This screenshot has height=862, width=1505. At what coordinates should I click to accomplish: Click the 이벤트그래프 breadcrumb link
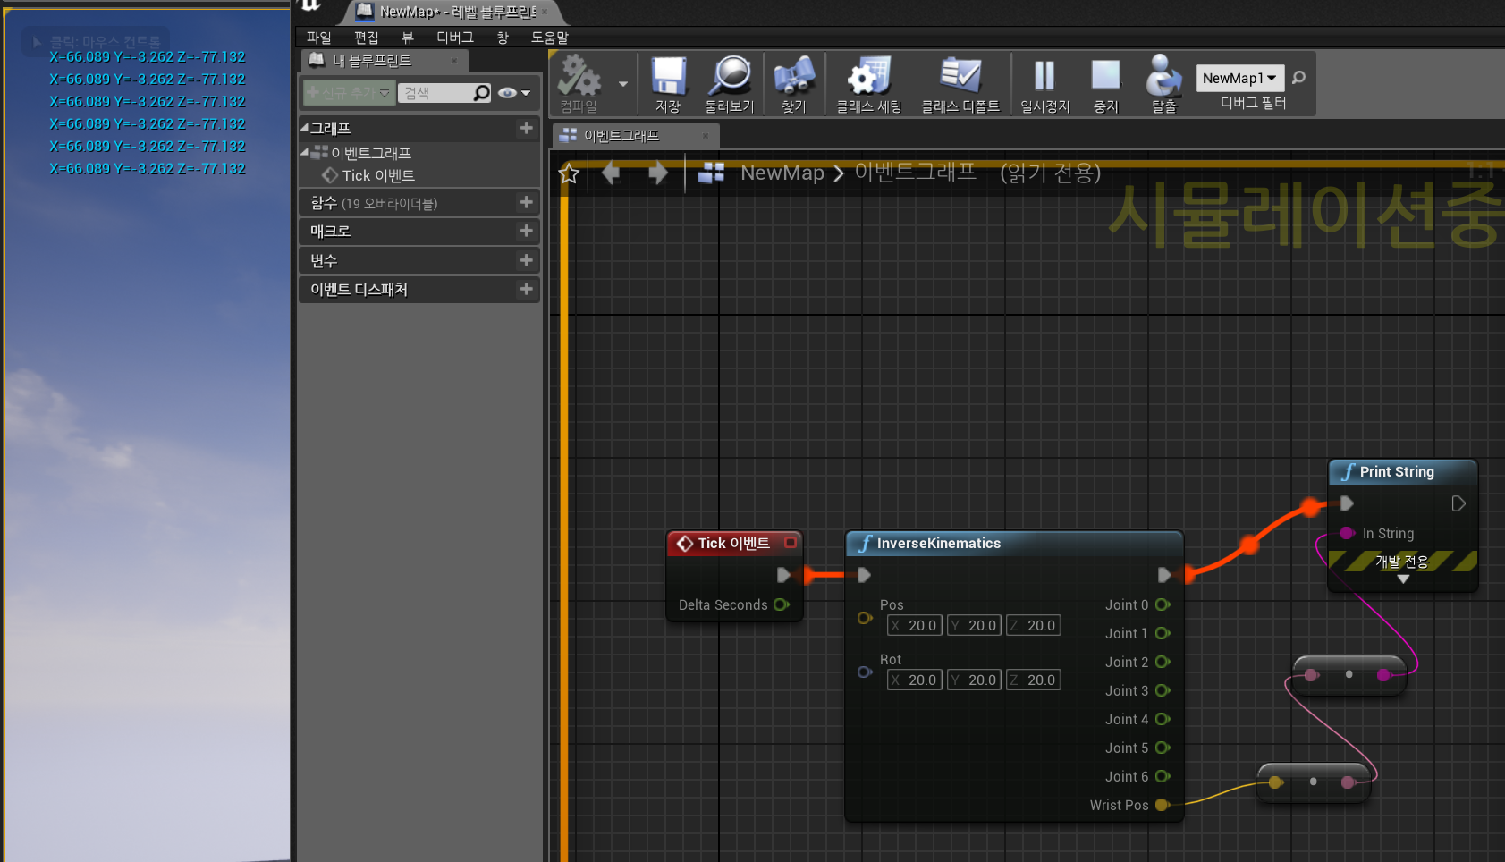tap(916, 173)
